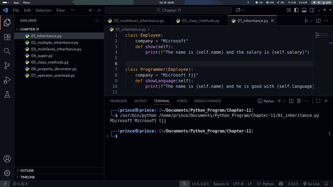Switch to PROBLEMS panel tab

pos(118,101)
